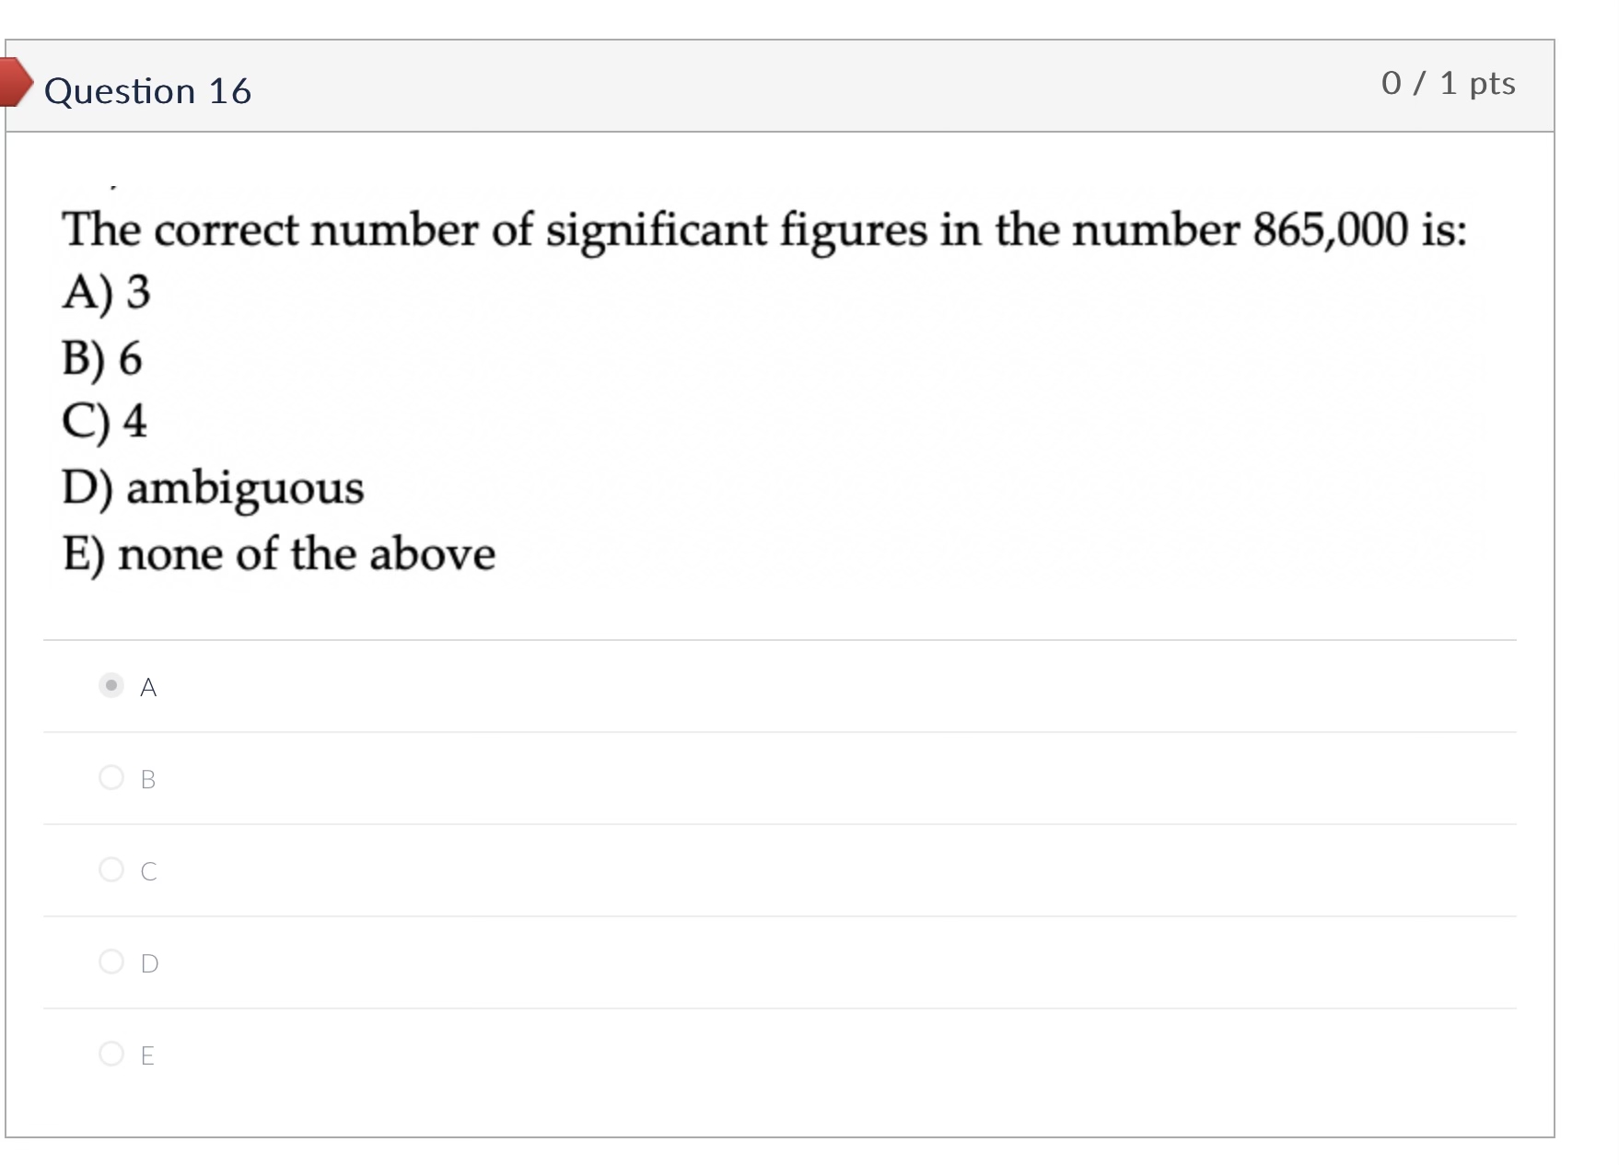Click option text A) 3
This screenshot has width=1619, height=1165.
click(x=104, y=295)
